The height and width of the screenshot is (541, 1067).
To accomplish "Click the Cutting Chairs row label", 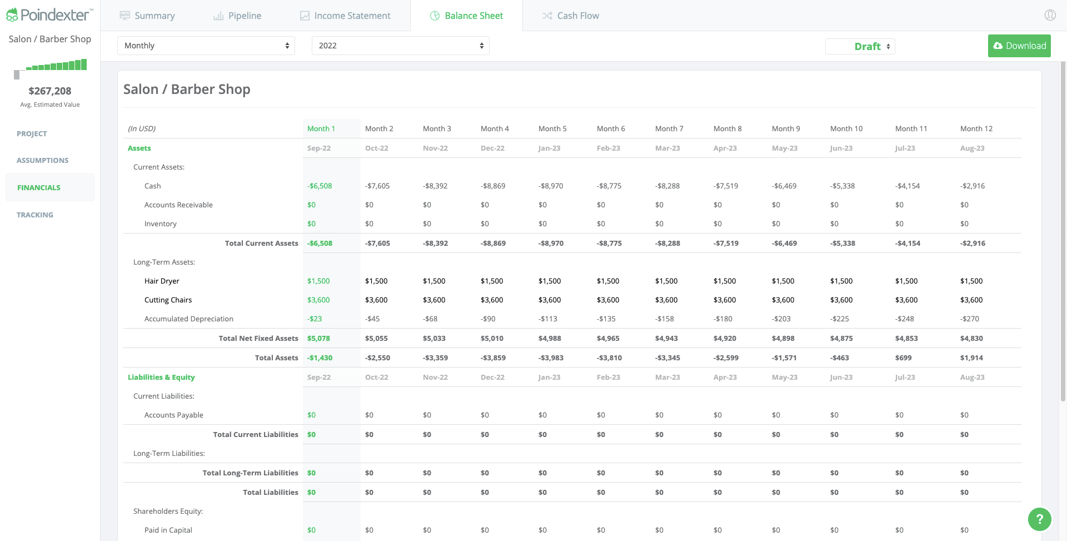I will coord(168,300).
